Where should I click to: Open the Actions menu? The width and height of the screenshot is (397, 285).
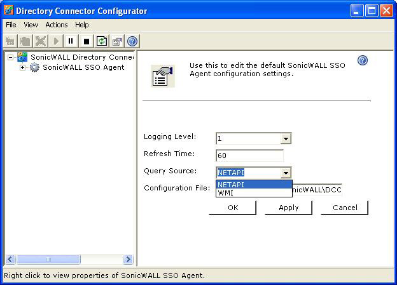coord(57,25)
